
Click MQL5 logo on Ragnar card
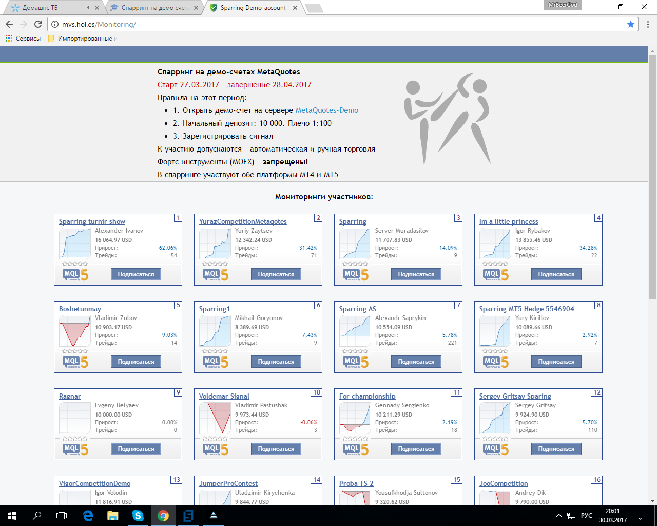tap(75, 449)
